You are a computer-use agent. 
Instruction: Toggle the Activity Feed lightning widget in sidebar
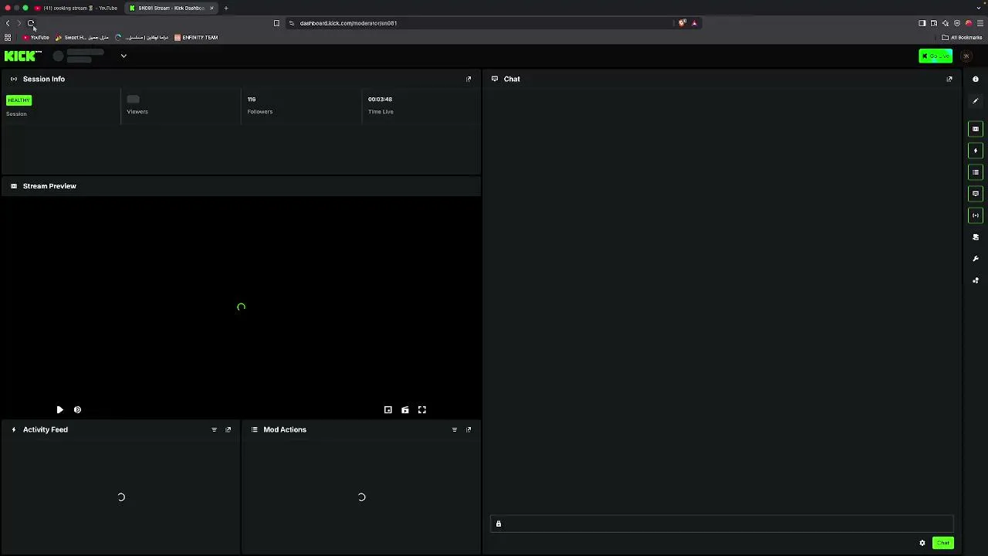pyautogui.click(x=976, y=151)
